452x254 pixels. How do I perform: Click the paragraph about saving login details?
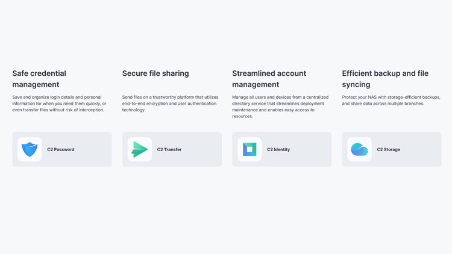(59, 104)
